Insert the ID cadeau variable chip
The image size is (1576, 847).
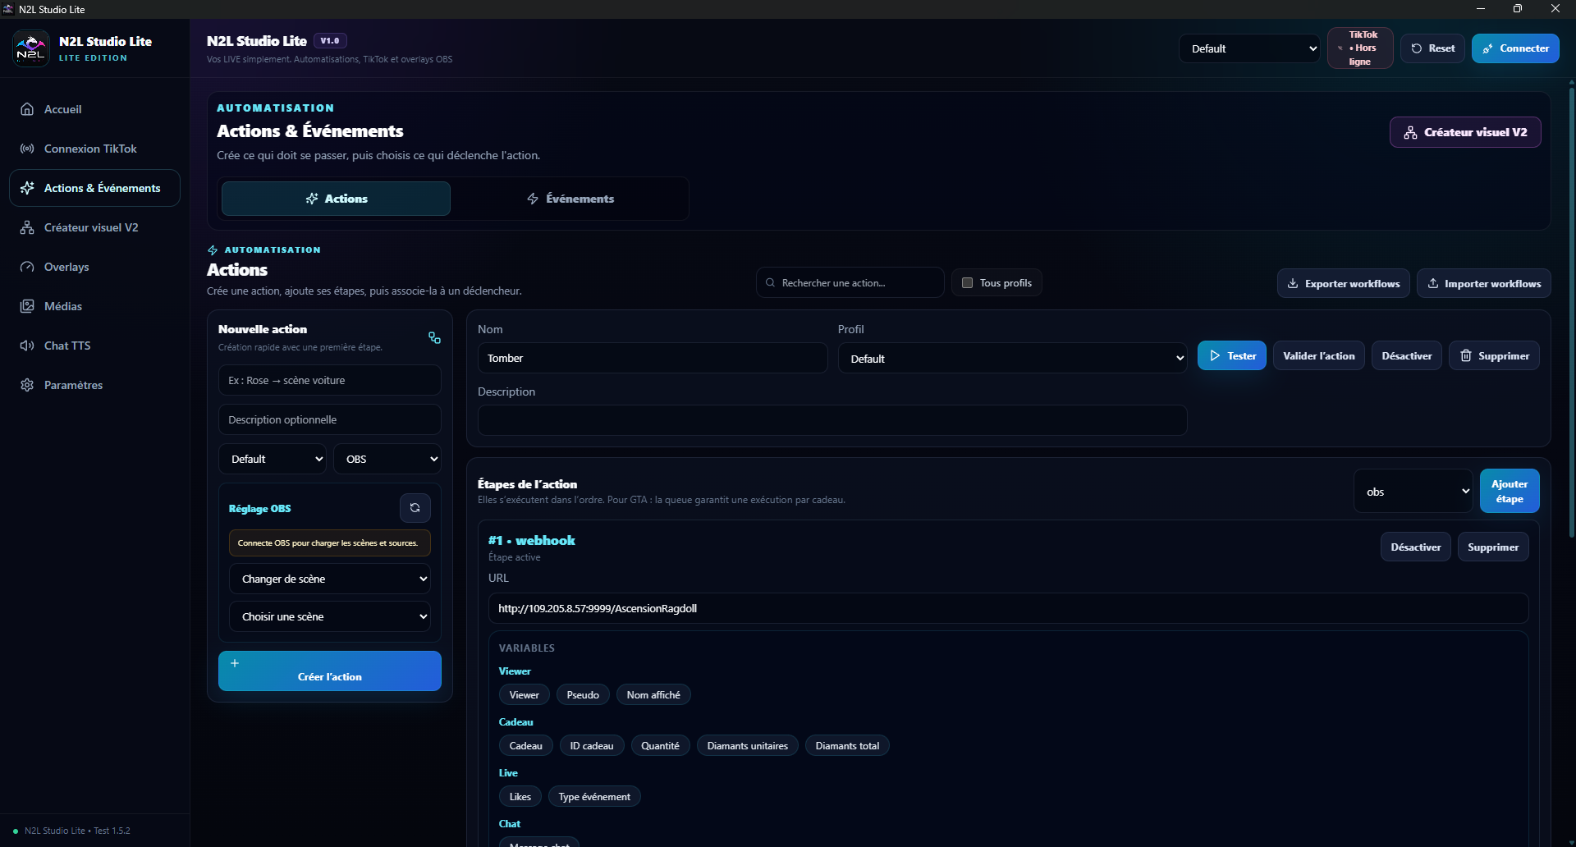click(x=592, y=746)
